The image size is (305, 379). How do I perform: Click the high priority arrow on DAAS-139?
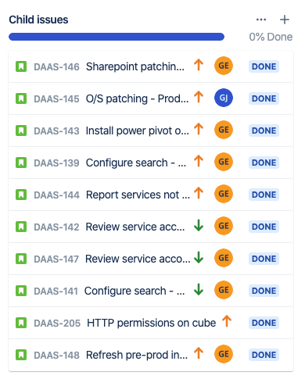click(199, 161)
